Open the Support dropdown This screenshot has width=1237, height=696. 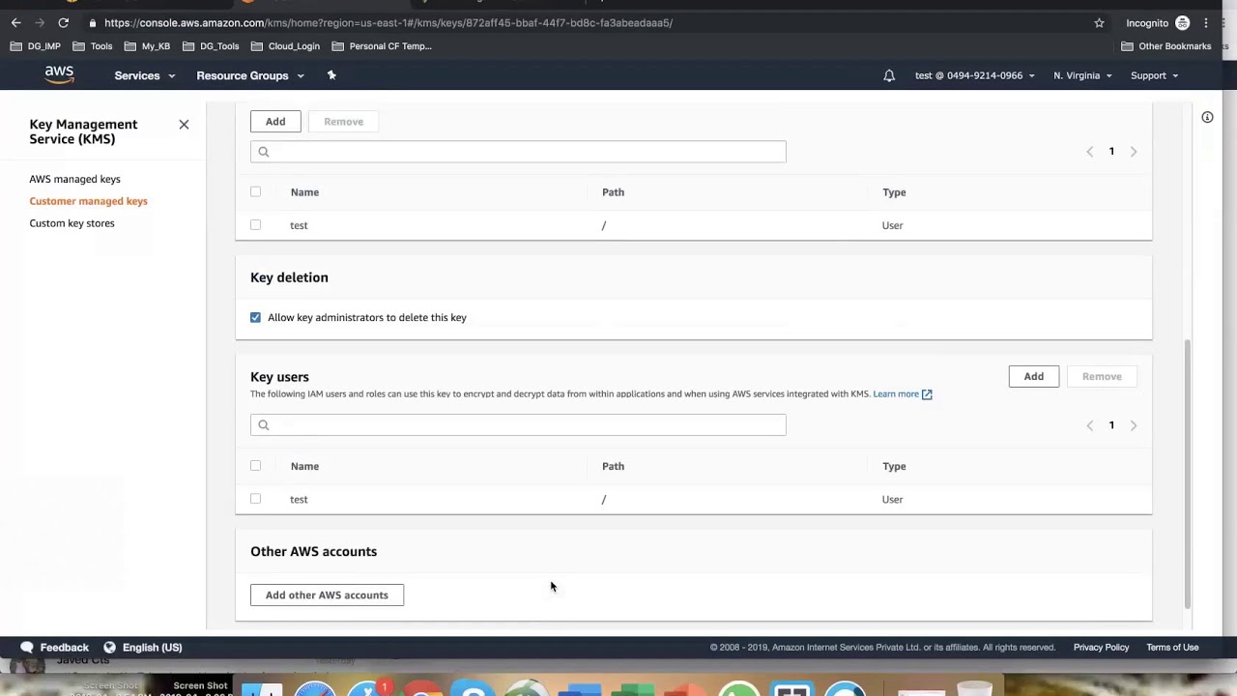[1154, 75]
